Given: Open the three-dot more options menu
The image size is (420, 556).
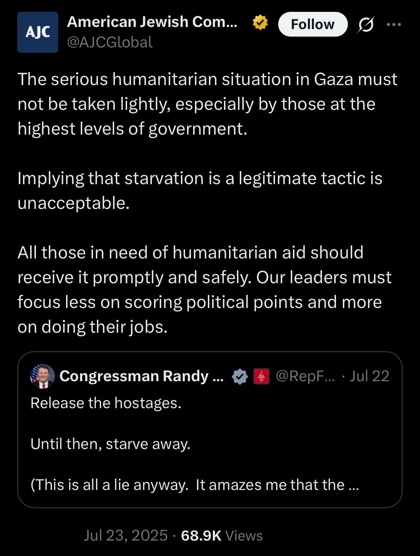Looking at the screenshot, I should 394,24.
